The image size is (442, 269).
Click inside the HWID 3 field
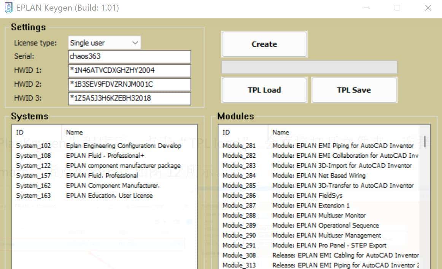tap(129, 98)
